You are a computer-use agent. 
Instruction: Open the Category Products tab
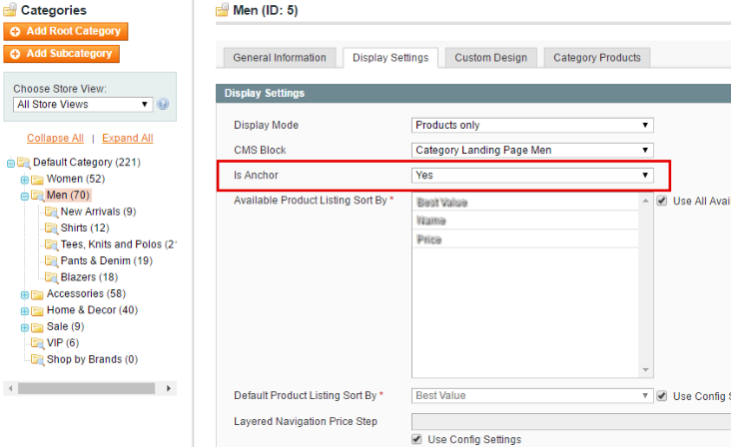(x=596, y=58)
